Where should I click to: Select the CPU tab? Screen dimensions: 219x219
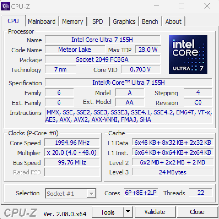coord(13,21)
